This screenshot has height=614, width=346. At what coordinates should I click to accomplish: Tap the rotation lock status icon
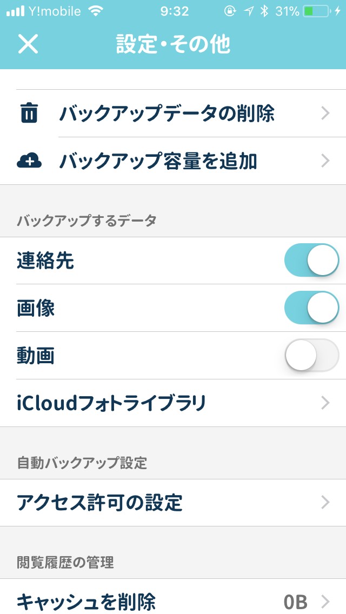coord(230,11)
